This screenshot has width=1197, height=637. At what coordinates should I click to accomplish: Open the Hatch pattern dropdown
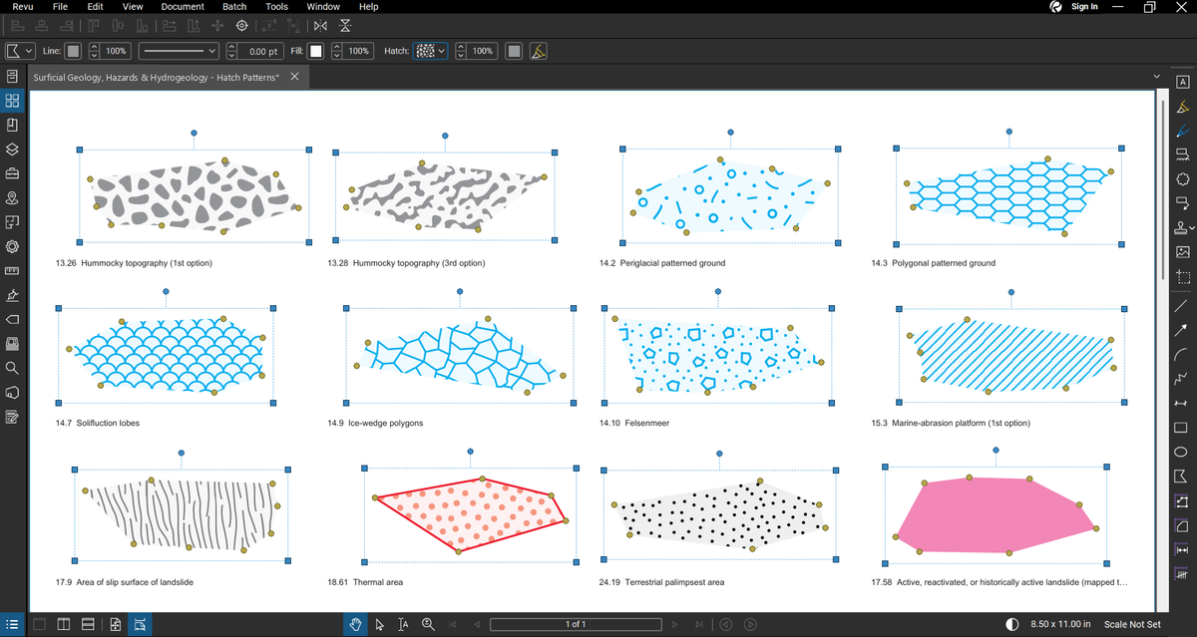tap(431, 51)
